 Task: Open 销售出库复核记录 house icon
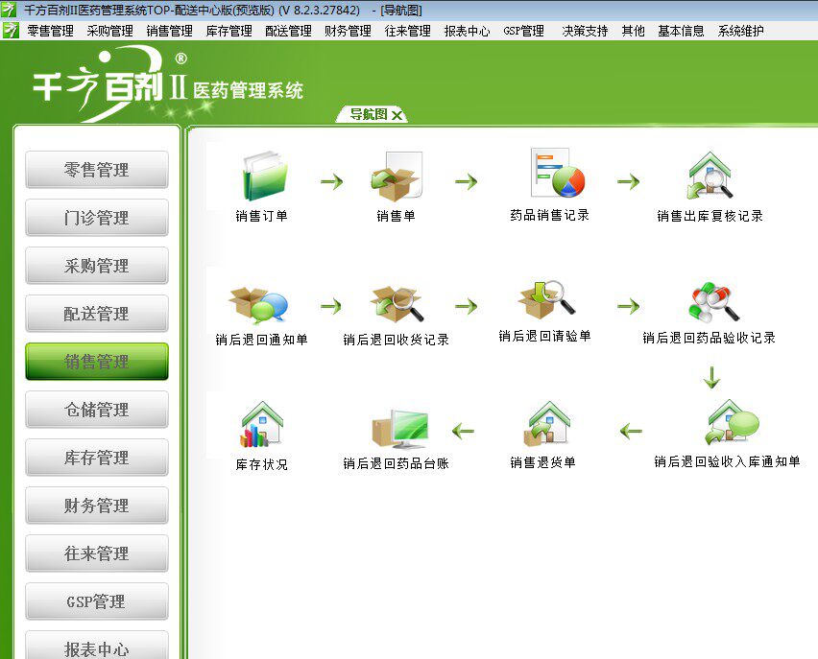[x=710, y=176]
